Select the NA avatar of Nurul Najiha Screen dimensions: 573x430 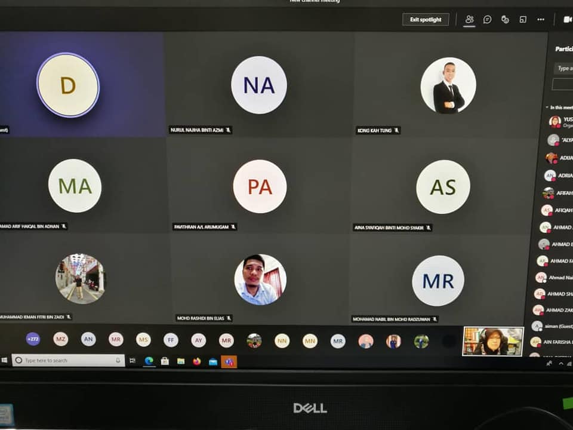(x=258, y=85)
